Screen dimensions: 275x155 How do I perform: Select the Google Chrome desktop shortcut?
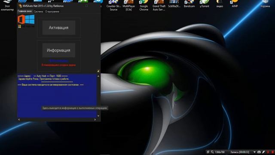tap(144, 6)
